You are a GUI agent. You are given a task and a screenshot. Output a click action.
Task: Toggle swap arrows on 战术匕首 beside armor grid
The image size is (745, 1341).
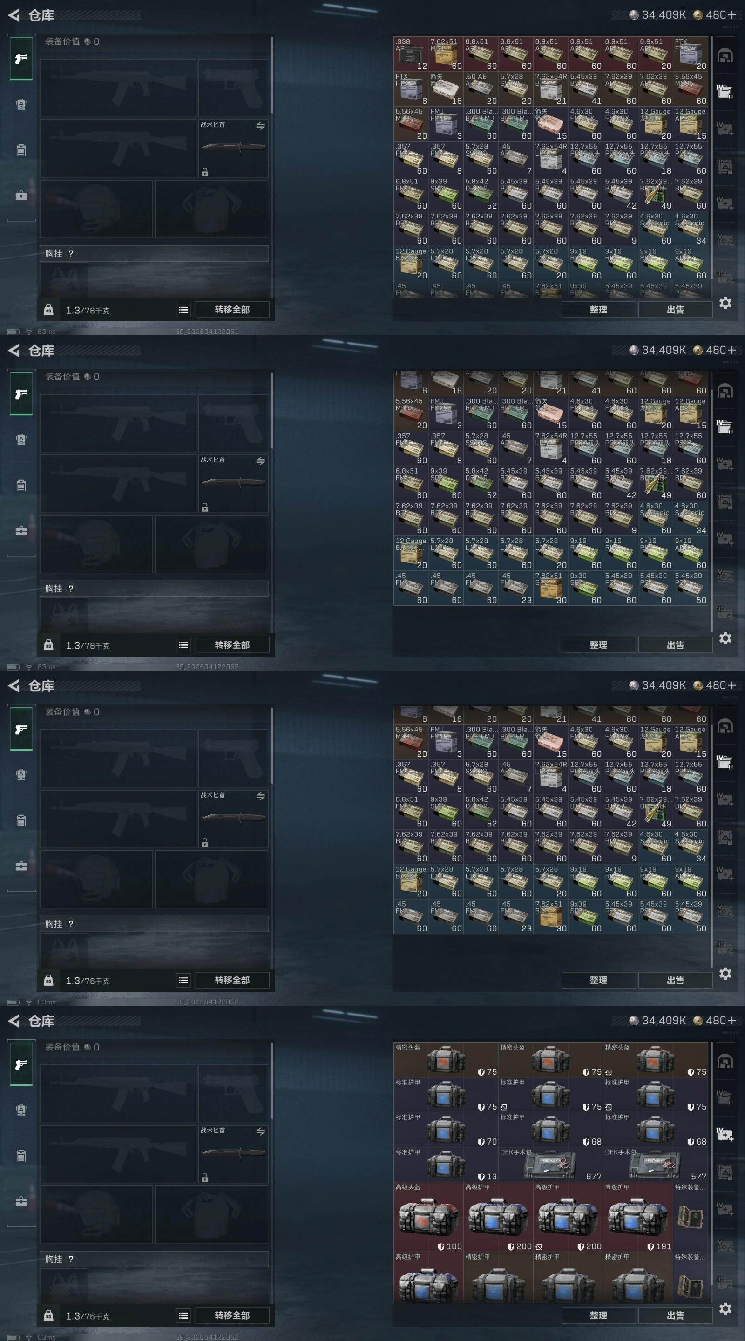tap(260, 1131)
